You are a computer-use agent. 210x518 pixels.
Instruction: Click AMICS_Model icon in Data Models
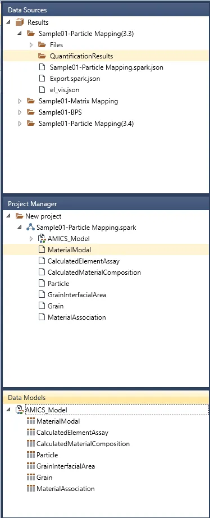19,410
